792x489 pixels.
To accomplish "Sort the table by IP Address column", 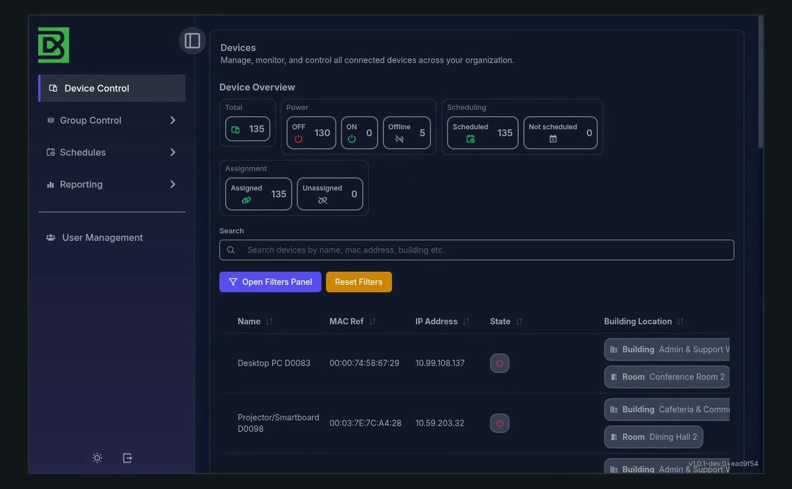I will (x=442, y=322).
